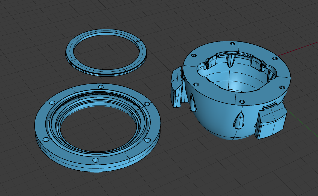318x196 pixels.
Task: Click the frontmost screw hole on housing rim
Action: pyautogui.click(x=241, y=102)
